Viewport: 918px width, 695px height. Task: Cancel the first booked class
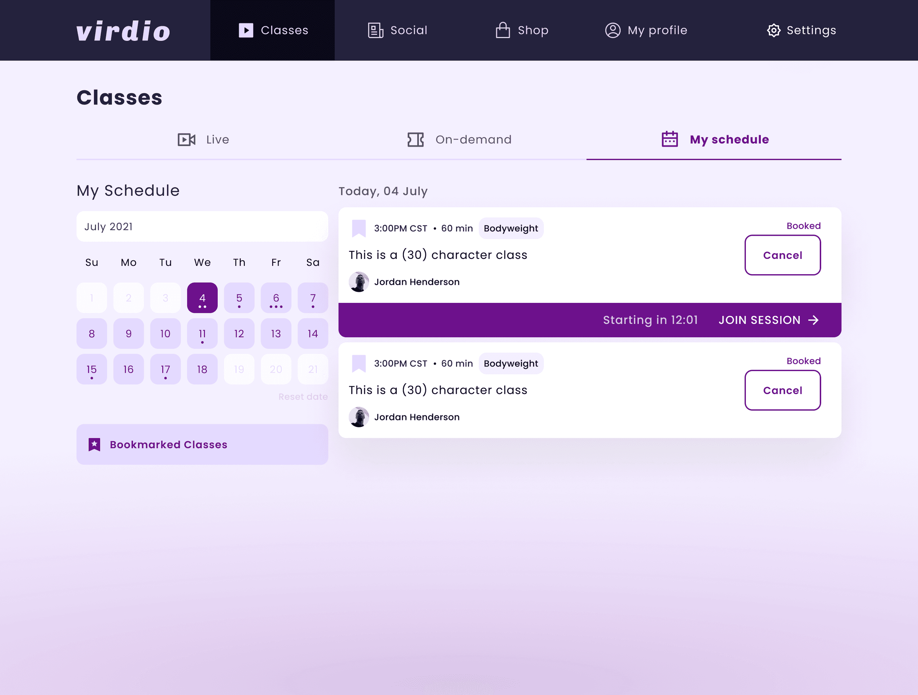pos(783,255)
